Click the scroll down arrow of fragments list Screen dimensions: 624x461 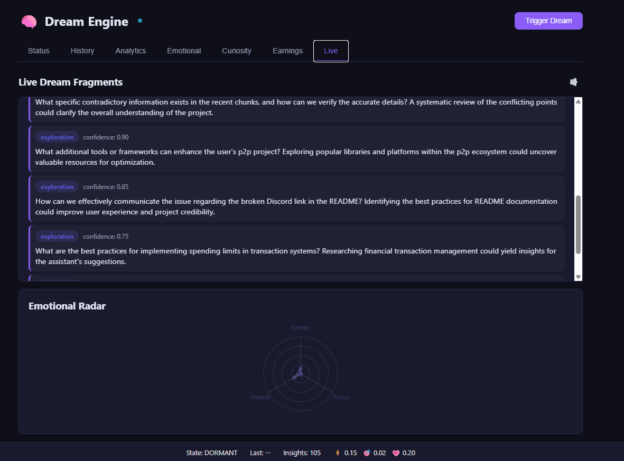[x=578, y=277]
